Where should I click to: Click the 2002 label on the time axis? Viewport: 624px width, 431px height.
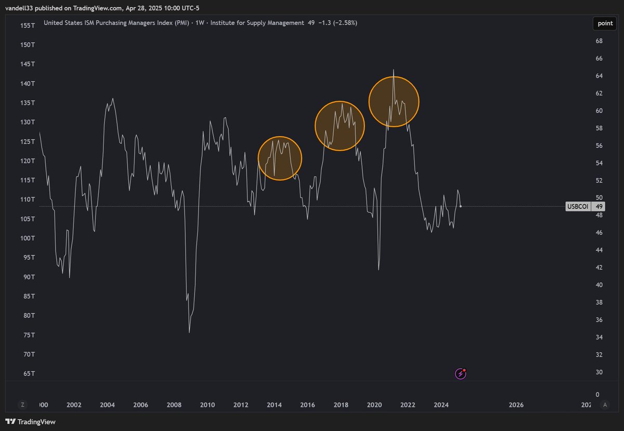[74, 404]
